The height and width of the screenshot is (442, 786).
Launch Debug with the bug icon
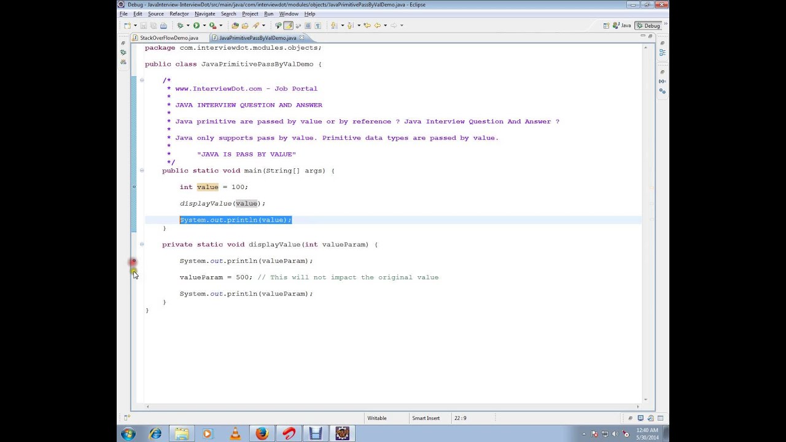click(x=180, y=25)
